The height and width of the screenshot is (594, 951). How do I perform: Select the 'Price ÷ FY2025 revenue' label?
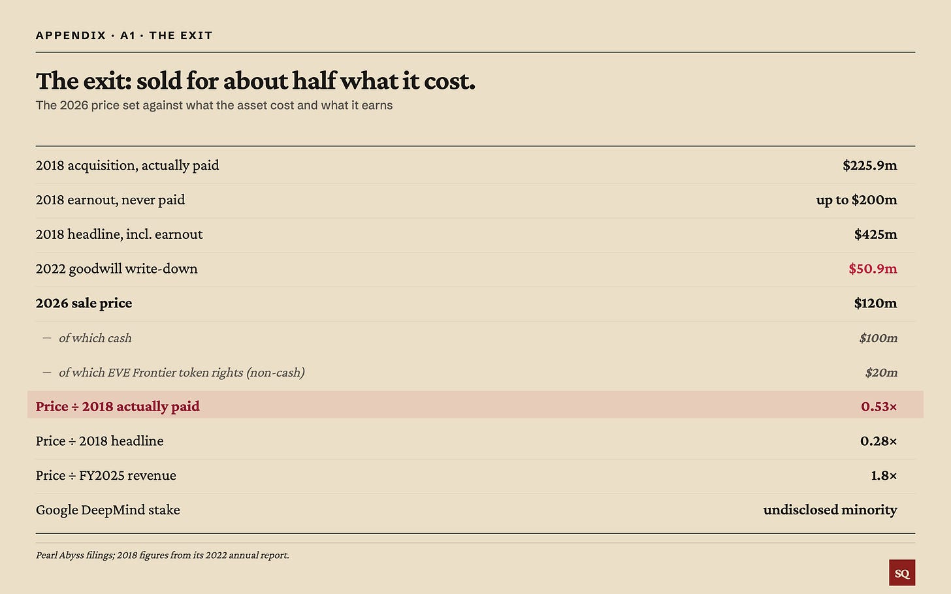pyautogui.click(x=106, y=476)
